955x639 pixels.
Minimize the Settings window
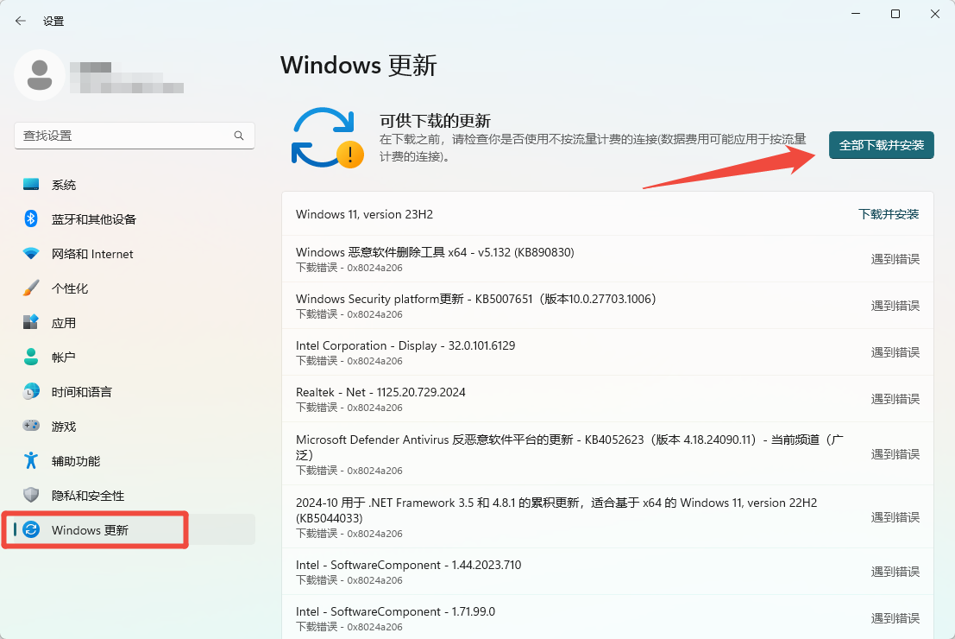tap(856, 14)
